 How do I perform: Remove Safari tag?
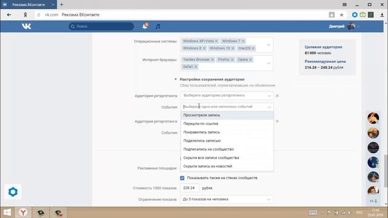click(x=196, y=67)
